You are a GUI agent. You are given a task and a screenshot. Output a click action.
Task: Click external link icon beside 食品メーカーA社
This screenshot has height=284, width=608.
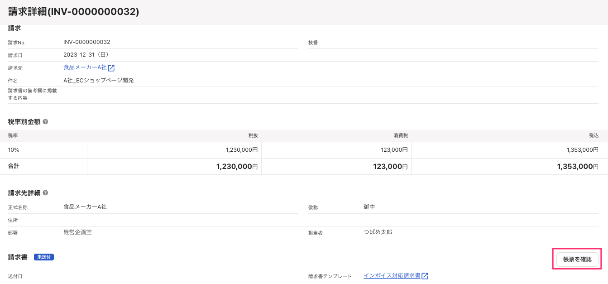(111, 68)
